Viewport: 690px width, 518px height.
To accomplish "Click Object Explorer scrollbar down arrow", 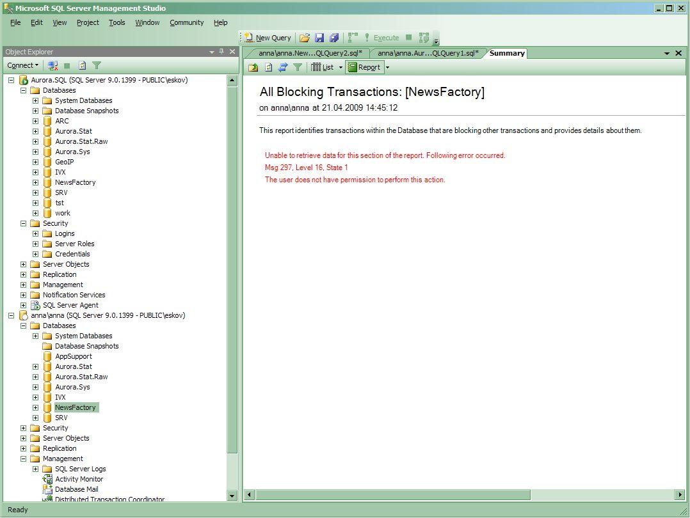I will pyautogui.click(x=232, y=496).
